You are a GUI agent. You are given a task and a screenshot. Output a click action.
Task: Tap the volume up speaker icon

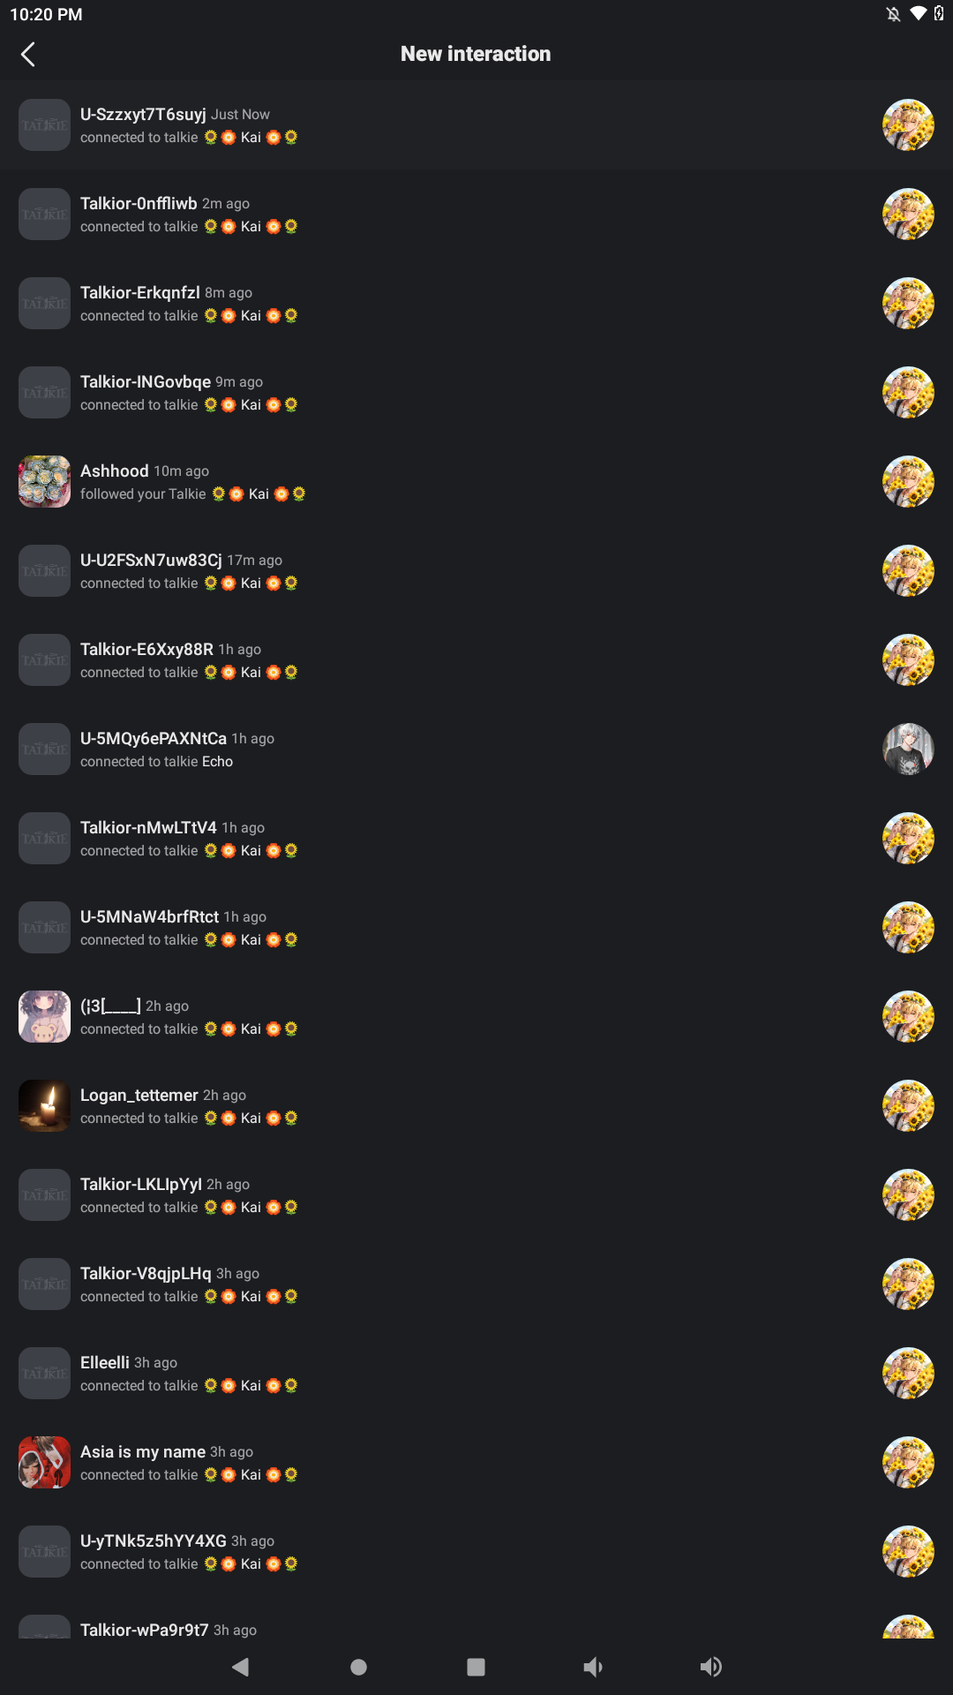click(710, 1667)
